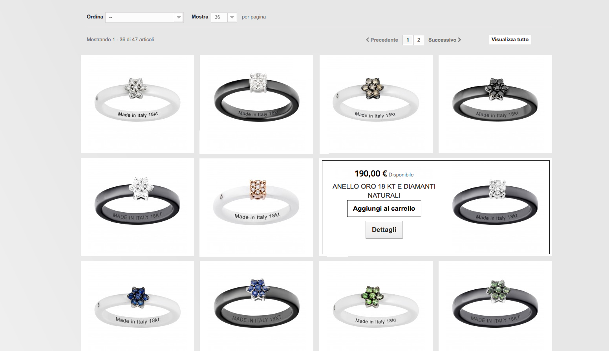The image size is (609, 351).
Task: Add the ring to cart with Aggiungi al carrello
Action: pyautogui.click(x=384, y=208)
